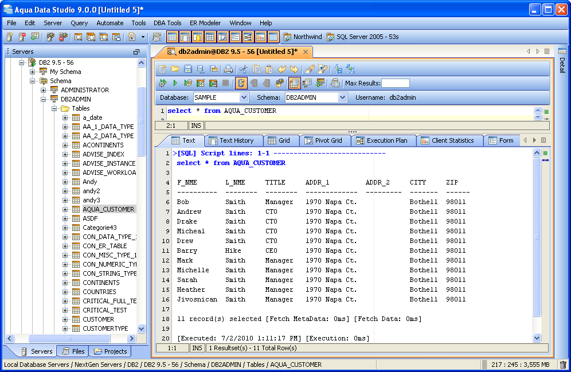Click the Undo arrow icon

pos(281,69)
